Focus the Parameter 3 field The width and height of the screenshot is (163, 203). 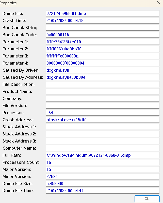tap(103, 56)
